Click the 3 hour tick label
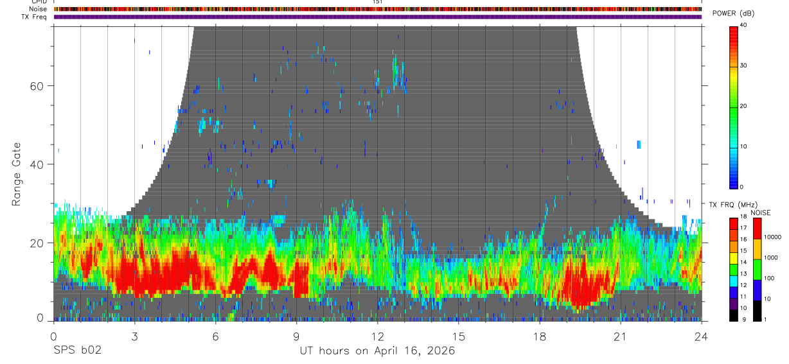This screenshot has height=364, width=789. coord(134,336)
